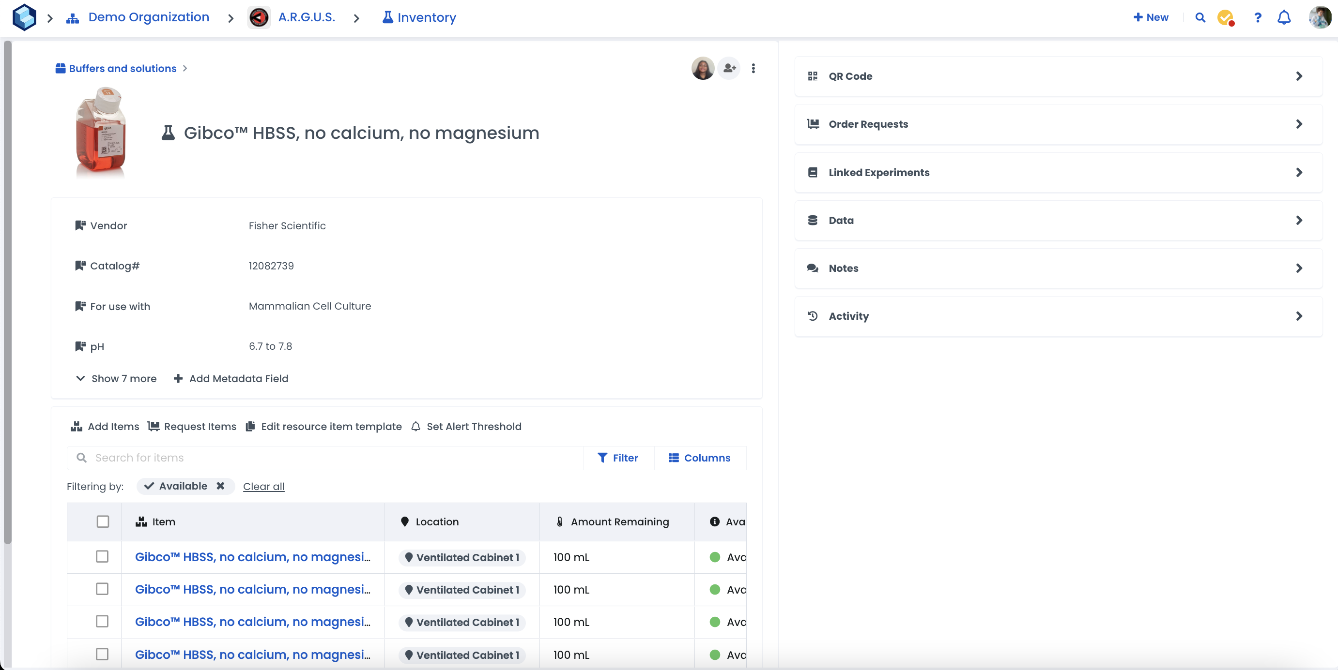Open the three-dot options menu
1338x670 pixels.
pos(753,68)
